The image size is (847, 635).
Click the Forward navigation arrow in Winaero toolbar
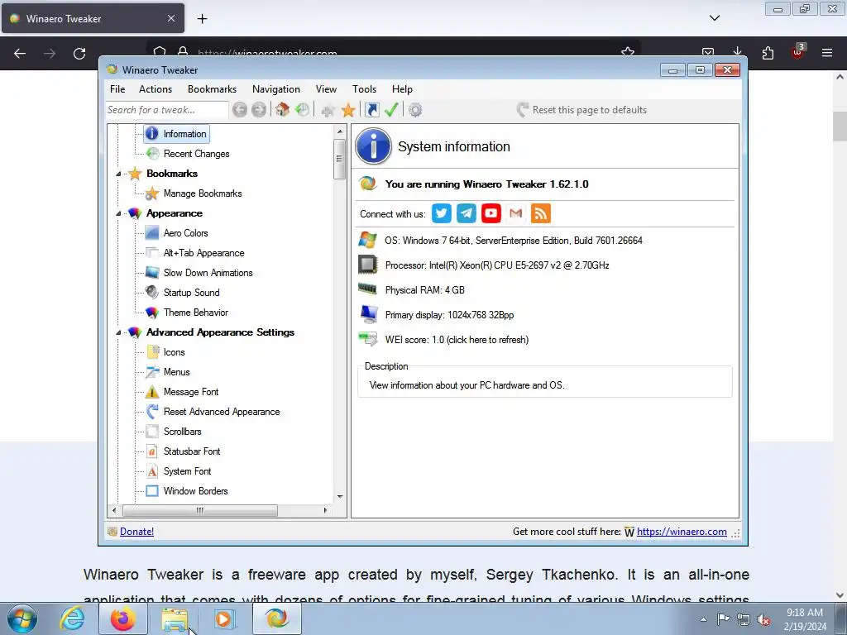(259, 110)
